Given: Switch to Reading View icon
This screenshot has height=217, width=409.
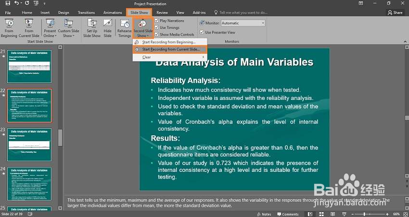Looking at the screenshot, I should pos(333,214).
